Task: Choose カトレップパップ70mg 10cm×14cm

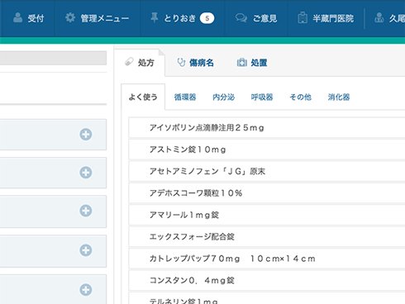Action: pyautogui.click(x=267, y=259)
